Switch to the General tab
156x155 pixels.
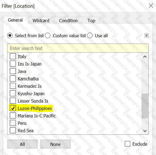(x=16, y=20)
